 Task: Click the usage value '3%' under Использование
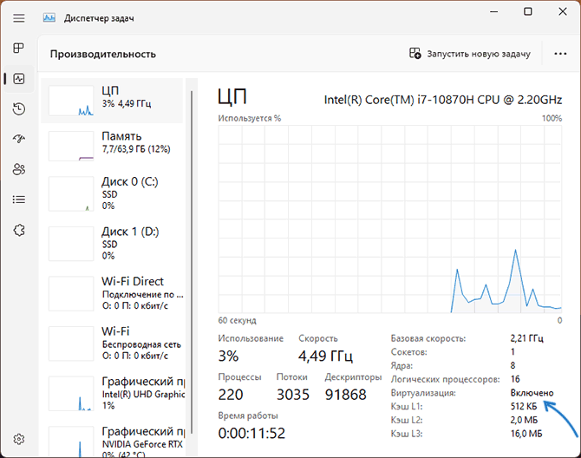point(228,357)
